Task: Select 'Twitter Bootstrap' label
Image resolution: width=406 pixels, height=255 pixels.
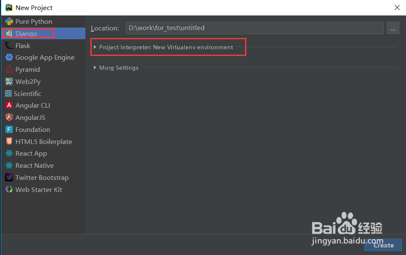Action: 42,177
